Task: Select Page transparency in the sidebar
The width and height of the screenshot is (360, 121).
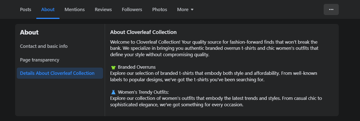Action: [40, 60]
